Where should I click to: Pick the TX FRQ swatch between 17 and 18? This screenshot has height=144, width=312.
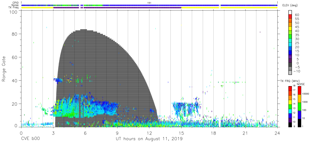[x=290, y=89]
